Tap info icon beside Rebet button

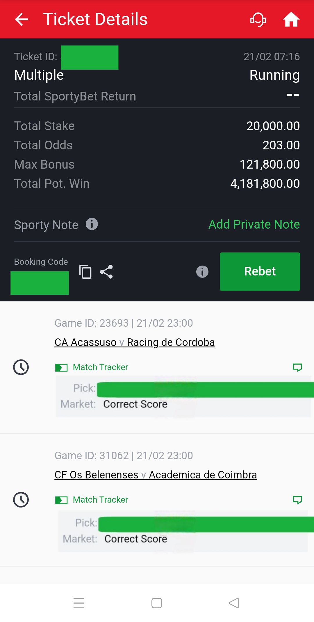click(x=202, y=272)
